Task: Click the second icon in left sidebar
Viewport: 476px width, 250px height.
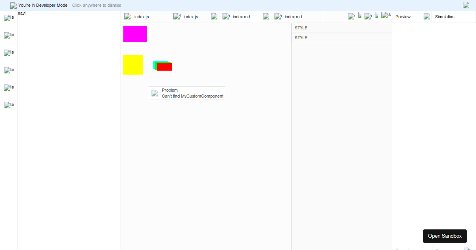Action: coord(8,35)
